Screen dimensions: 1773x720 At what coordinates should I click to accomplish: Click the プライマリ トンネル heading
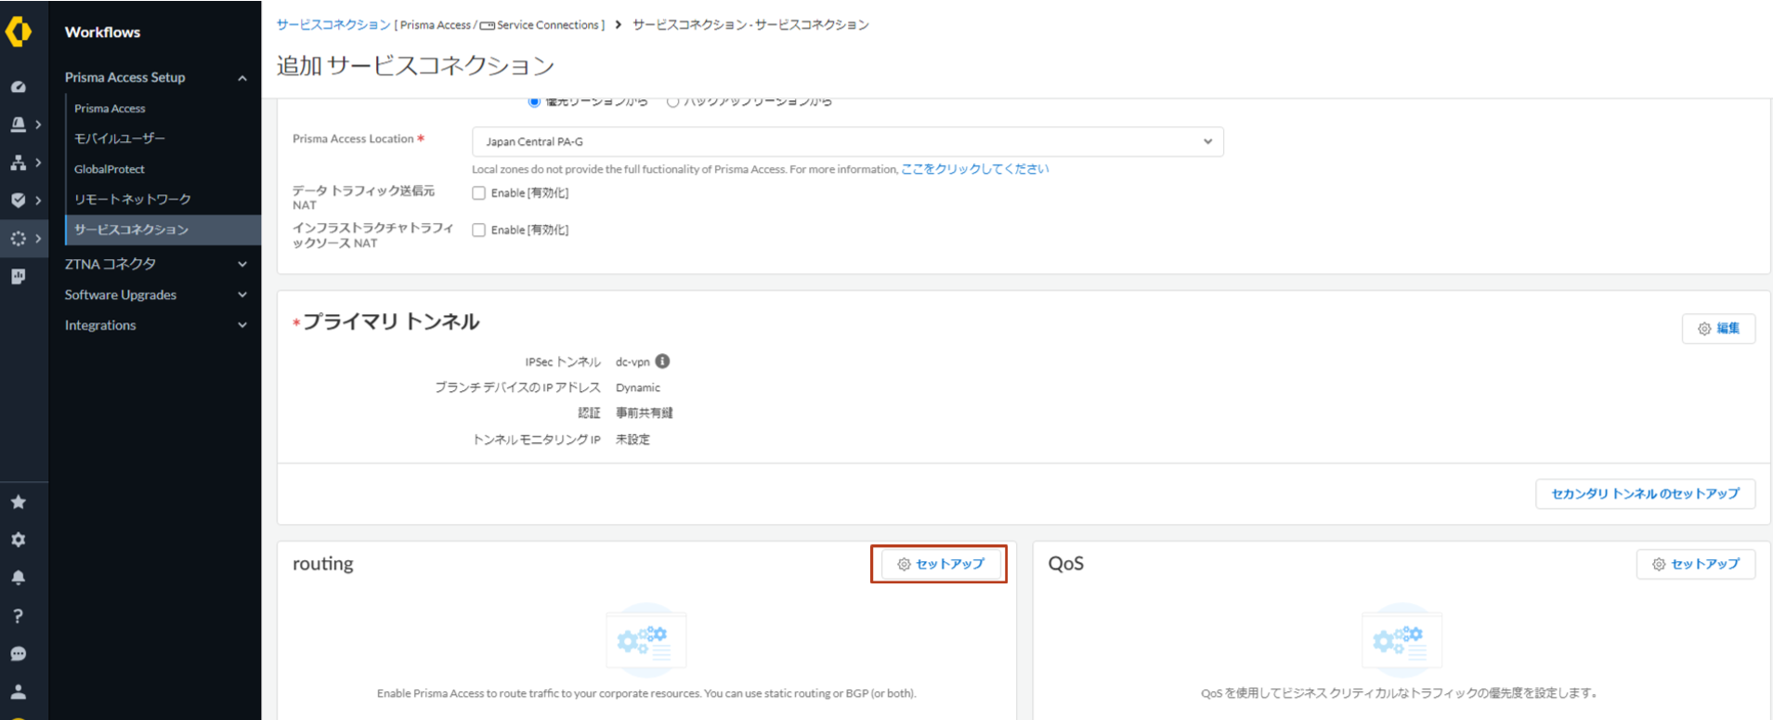click(x=391, y=321)
